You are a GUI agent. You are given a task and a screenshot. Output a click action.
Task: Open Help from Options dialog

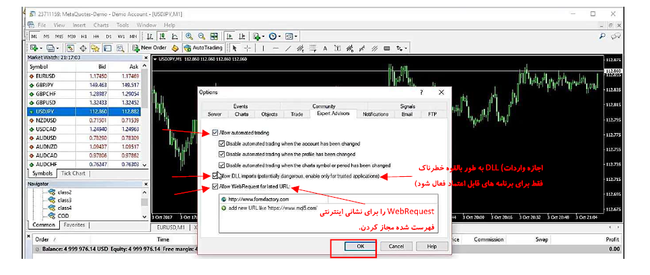[433, 246]
